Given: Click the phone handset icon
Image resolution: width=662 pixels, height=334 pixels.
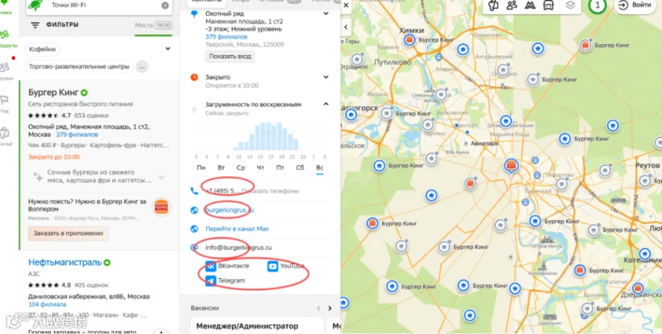Looking at the screenshot, I should [194, 191].
